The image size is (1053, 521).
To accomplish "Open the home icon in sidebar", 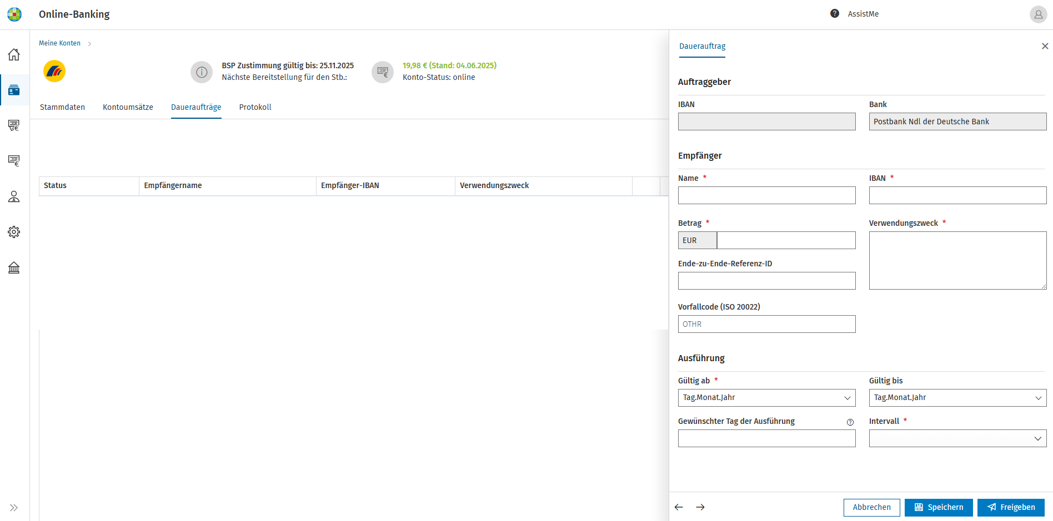I will click(x=14, y=54).
